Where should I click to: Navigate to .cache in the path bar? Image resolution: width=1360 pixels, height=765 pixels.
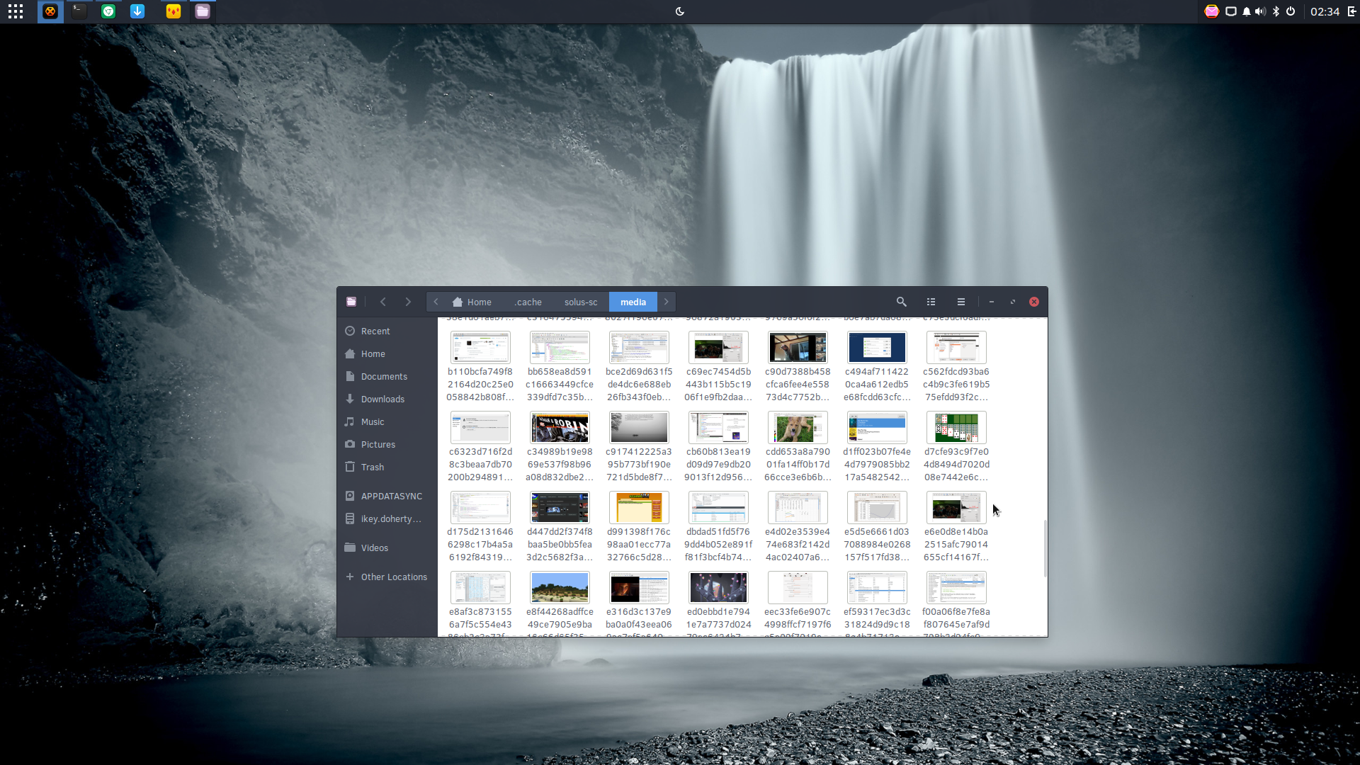528,302
